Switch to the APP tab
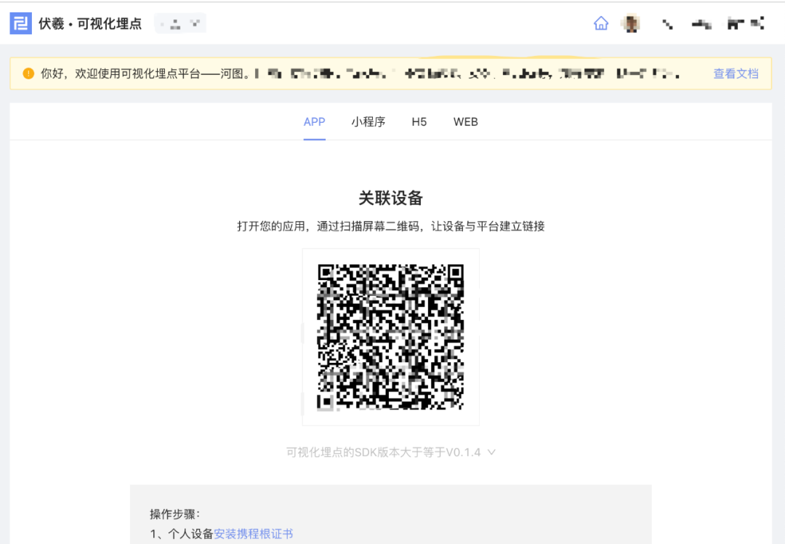Screen dimensions: 785x544 pos(315,121)
